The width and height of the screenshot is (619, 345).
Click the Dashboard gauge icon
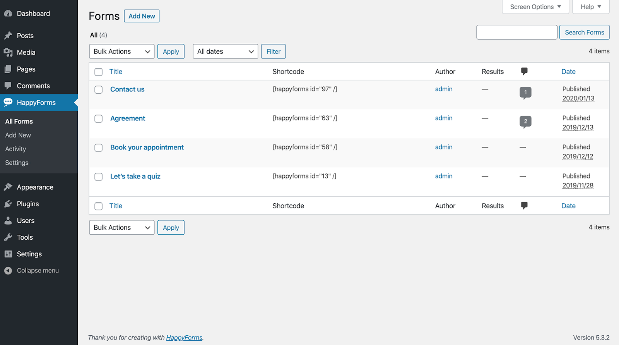pos(8,14)
